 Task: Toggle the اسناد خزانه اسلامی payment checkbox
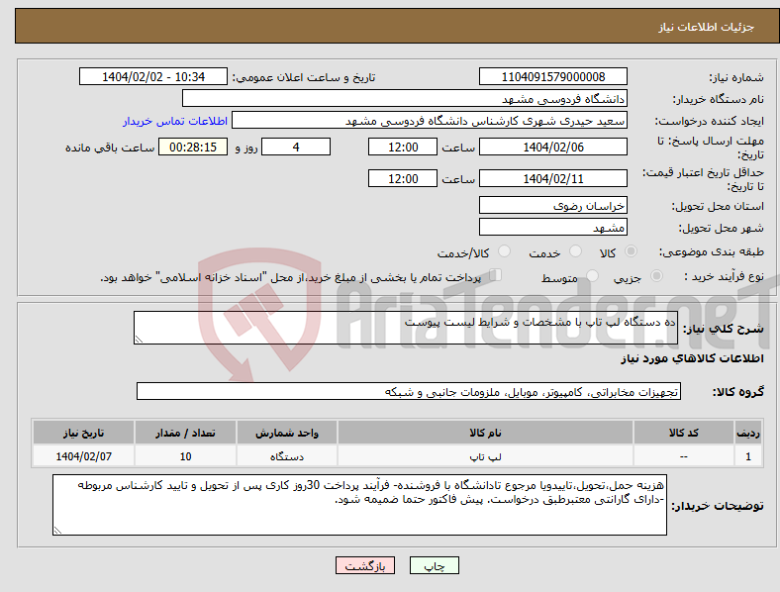tap(496, 275)
